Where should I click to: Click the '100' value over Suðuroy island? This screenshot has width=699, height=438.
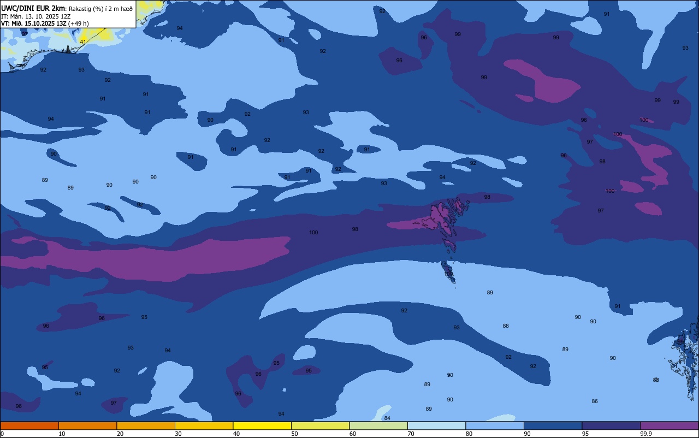click(448, 274)
